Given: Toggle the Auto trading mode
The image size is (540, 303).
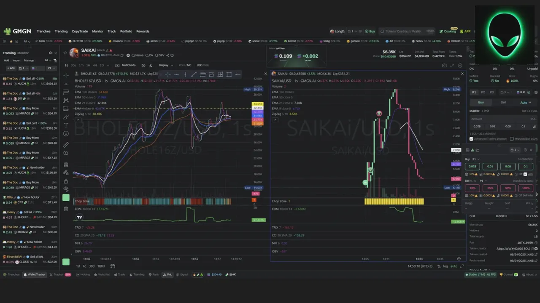Looking at the screenshot, I should [x=525, y=102].
